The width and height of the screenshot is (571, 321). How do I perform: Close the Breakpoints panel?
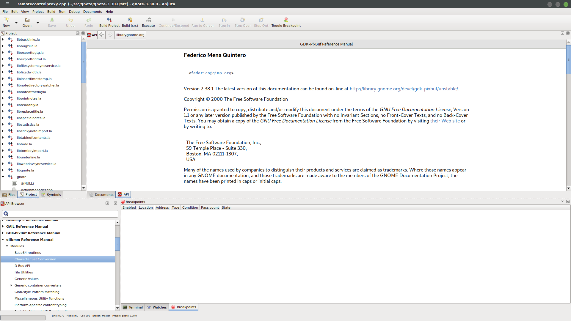tap(568, 202)
